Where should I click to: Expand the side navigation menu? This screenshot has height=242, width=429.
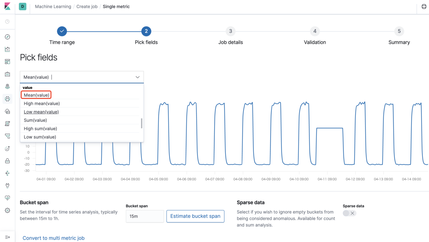tap(7, 237)
